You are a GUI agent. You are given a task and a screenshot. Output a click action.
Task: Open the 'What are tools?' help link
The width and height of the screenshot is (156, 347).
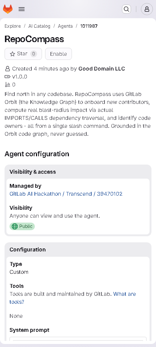pos(73,298)
